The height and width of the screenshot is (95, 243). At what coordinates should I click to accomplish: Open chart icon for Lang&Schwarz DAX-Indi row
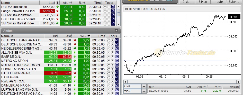pyautogui.click(x=105, y=11)
